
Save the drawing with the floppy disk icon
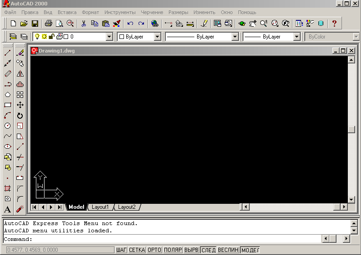pos(35,24)
